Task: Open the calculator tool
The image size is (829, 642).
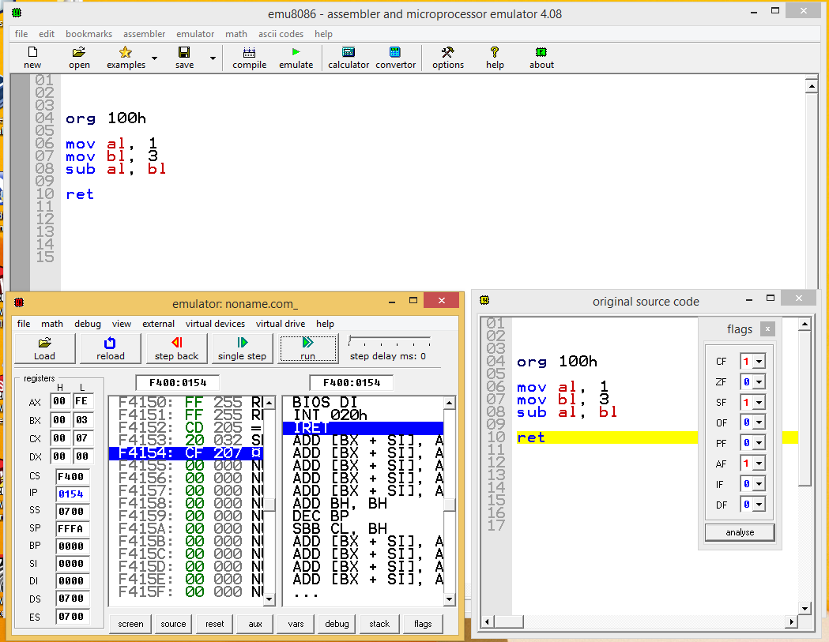Action: coord(349,58)
